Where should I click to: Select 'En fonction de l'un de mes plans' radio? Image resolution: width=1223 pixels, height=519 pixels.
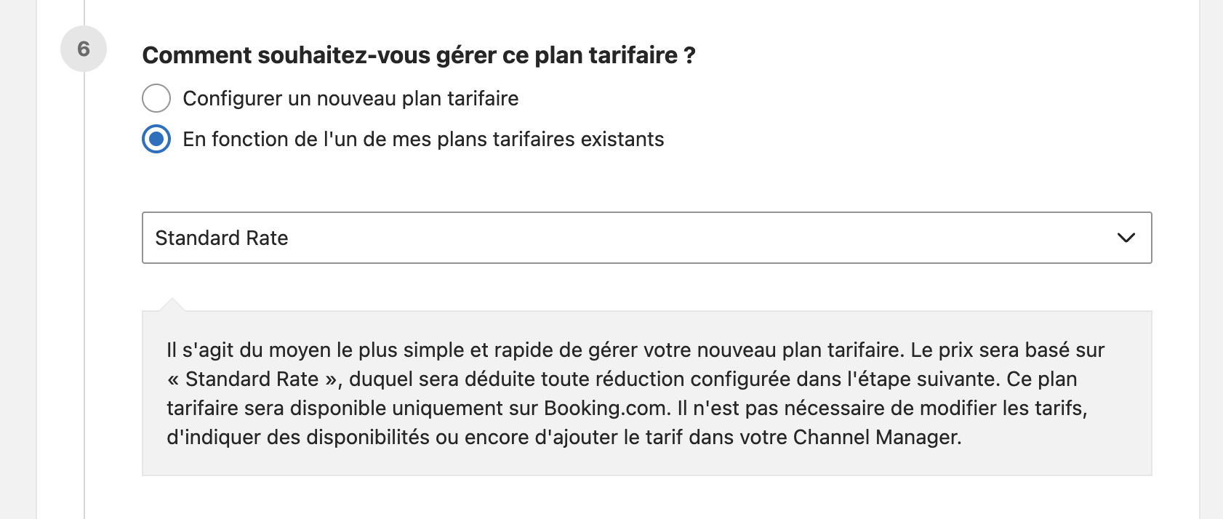156,139
